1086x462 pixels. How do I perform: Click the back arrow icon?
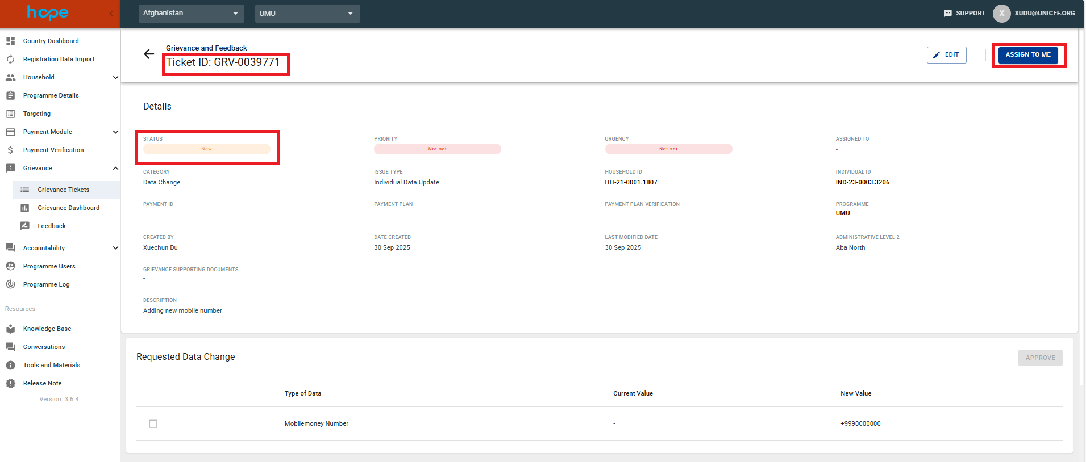(149, 54)
